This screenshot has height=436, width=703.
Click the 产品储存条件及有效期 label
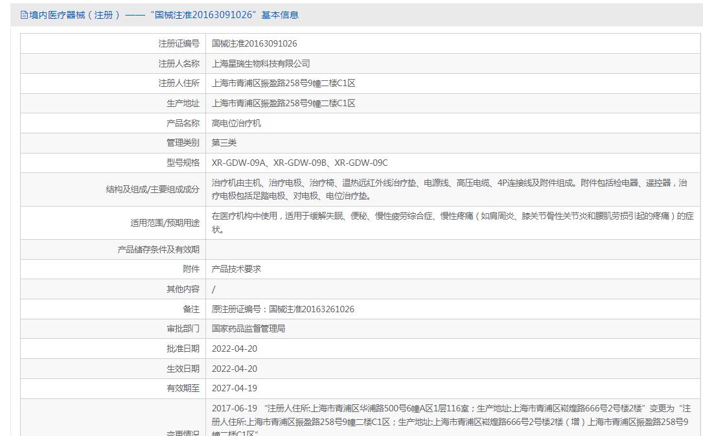point(158,249)
